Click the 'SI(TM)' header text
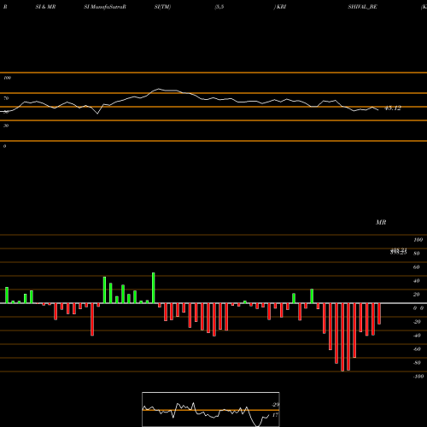The width and height of the screenshot is (427, 427). click(x=162, y=7)
